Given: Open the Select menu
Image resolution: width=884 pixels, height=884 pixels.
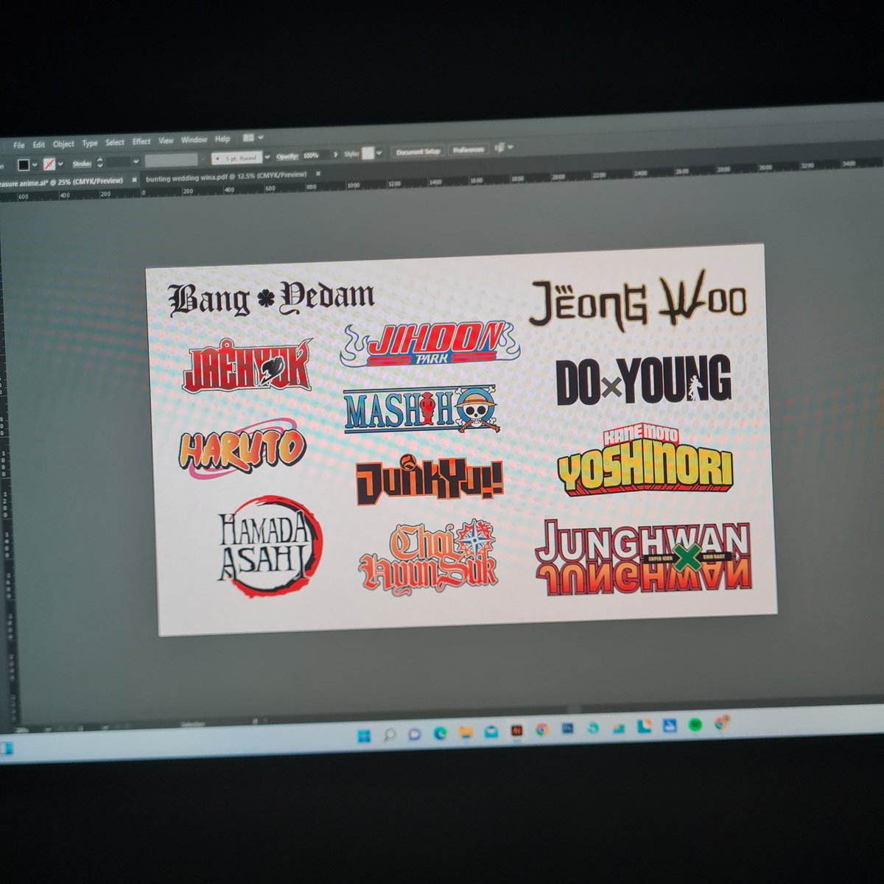Looking at the screenshot, I should click(x=115, y=142).
